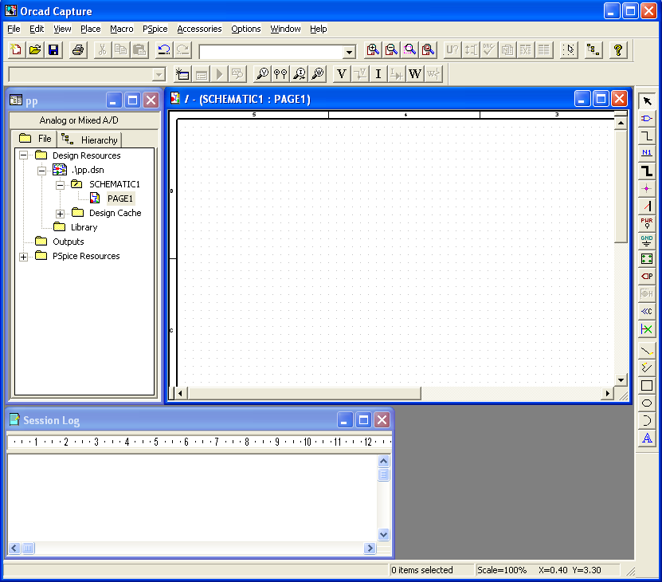662x582 pixels.
Task: Select the Place Junction tool
Action: tap(647, 188)
